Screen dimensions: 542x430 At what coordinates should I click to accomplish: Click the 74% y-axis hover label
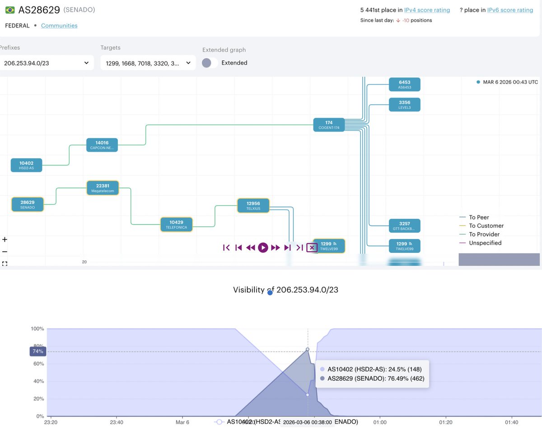[37, 351]
